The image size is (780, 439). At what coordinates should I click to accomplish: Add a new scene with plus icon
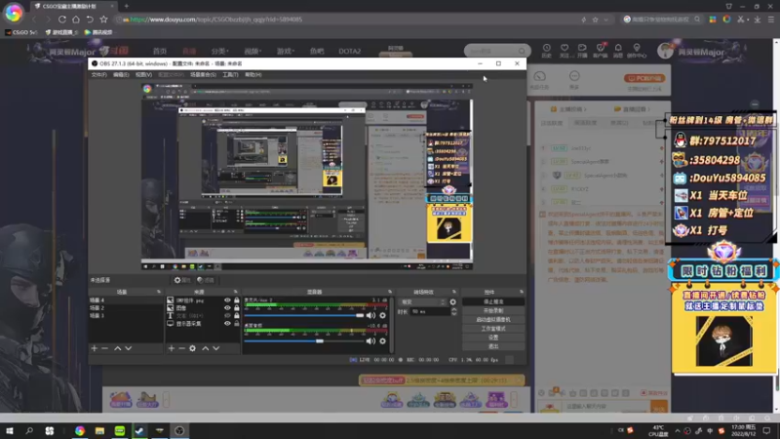tap(94, 348)
